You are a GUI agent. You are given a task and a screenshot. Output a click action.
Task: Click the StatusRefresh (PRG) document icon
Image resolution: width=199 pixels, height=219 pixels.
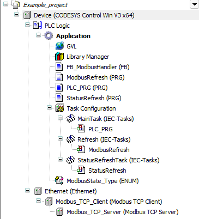(x=59, y=98)
